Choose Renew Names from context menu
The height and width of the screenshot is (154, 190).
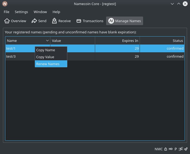tap(51, 64)
